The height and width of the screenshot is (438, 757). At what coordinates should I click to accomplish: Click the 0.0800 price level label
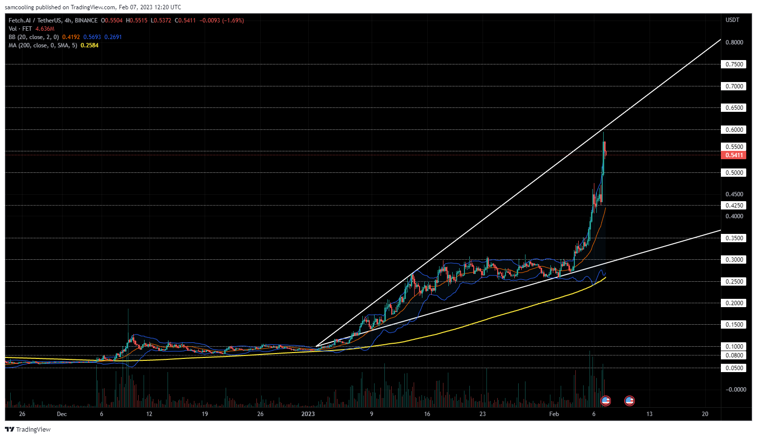(734, 355)
